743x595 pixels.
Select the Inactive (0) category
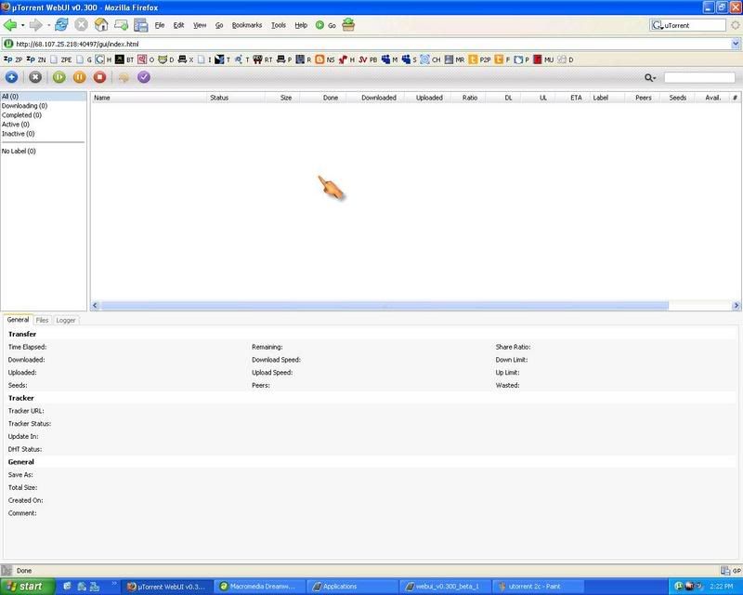(x=19, y=134)
